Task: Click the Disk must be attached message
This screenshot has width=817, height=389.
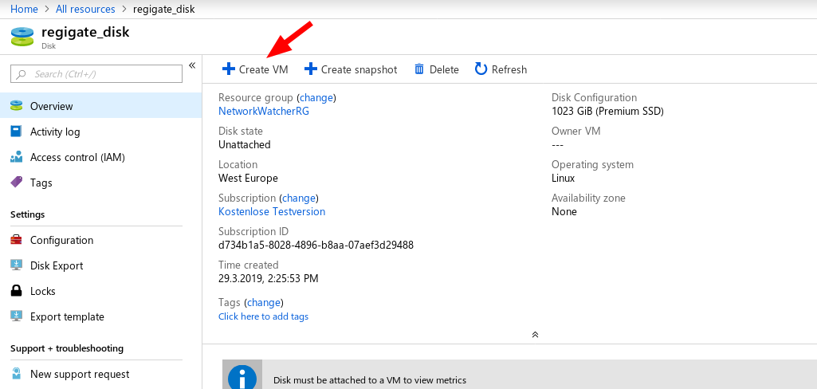Action: pyautogui.click(x=369, y=380)
